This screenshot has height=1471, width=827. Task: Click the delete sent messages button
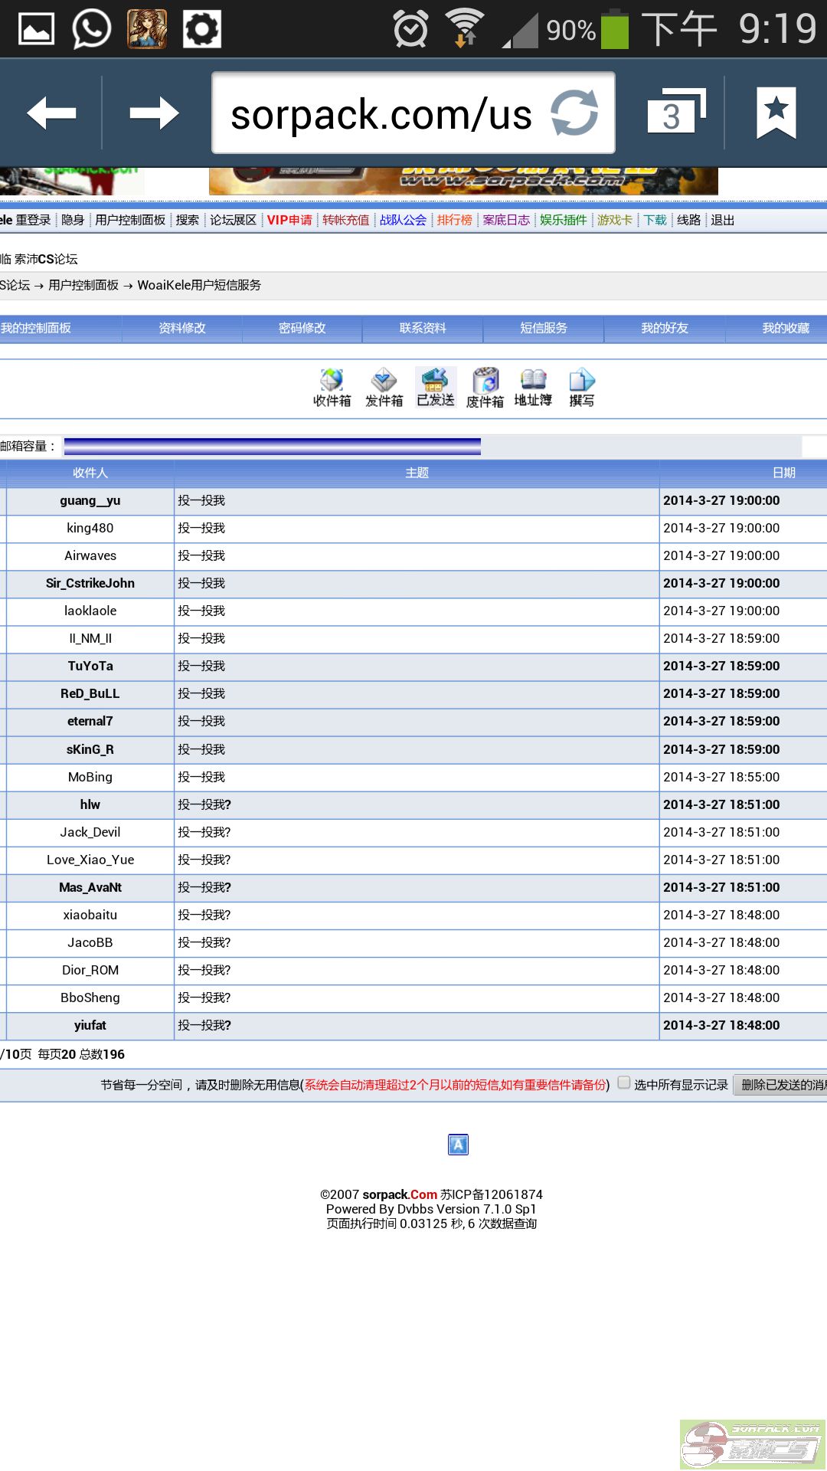781,1085
